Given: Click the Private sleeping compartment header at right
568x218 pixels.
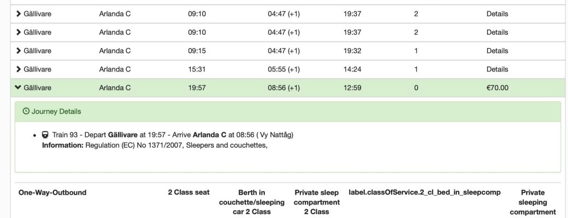Looking at the screenshot, I should tap(532, 202).
